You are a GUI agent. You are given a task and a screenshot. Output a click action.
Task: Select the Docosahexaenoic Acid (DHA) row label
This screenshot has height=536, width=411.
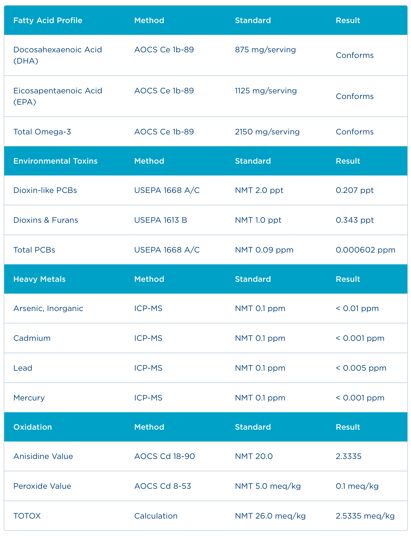point(57,55)
